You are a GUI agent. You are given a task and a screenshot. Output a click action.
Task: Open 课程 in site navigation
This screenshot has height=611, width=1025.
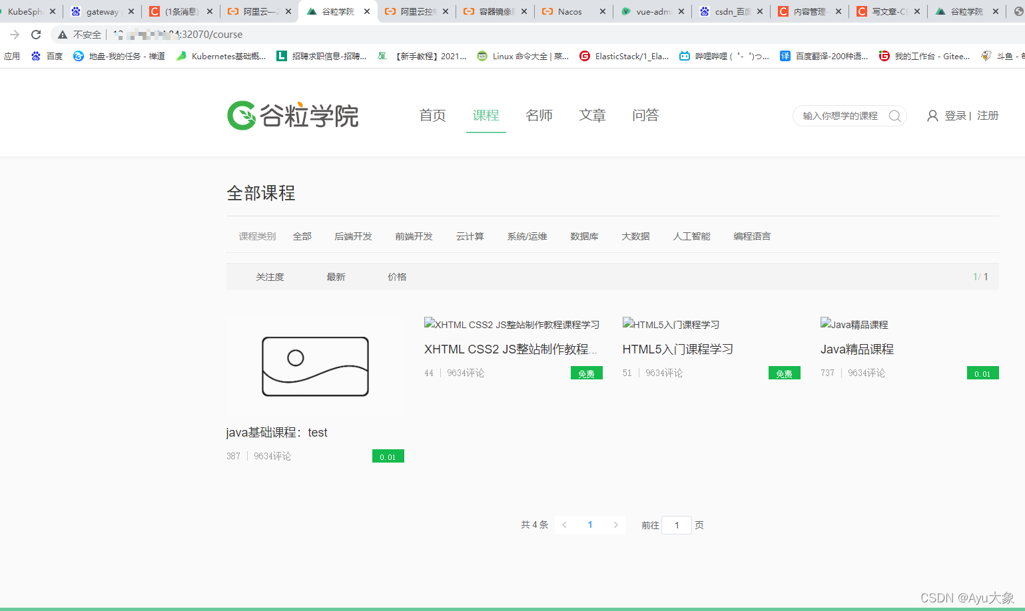486,115
